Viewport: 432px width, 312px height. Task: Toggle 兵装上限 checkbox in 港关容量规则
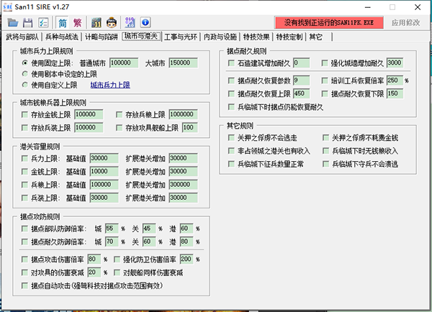coord(24,198)
